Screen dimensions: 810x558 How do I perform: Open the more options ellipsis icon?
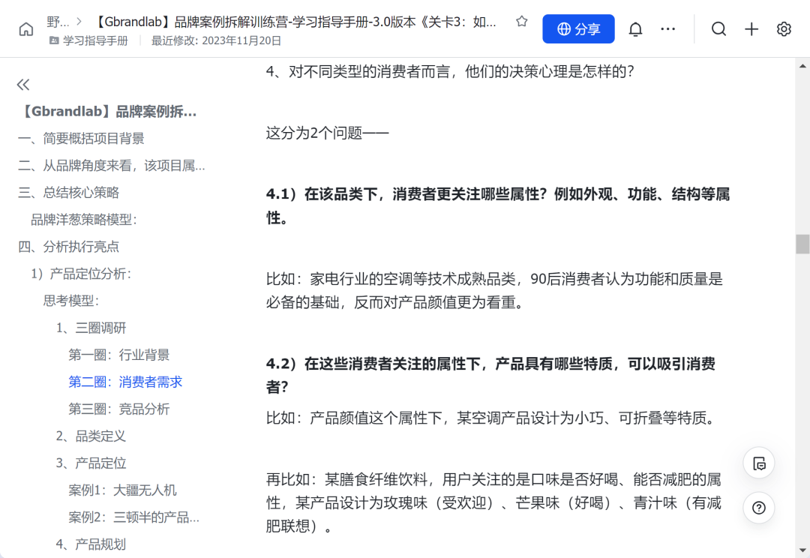pyautogui.click(x=667, y=28)
